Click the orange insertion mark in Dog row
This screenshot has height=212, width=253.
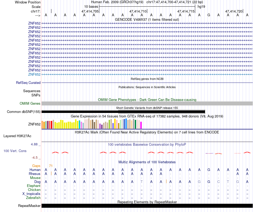(x=166, y=182)
